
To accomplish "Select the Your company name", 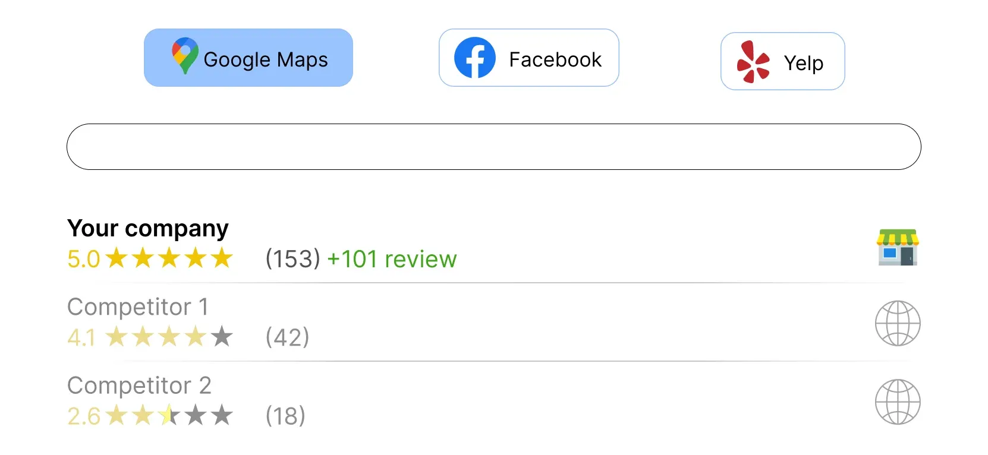I will tap(147, 228).
